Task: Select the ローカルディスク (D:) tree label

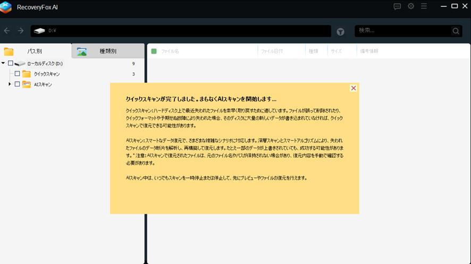Action: 45,64
